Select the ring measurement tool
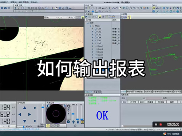Screen dimensions: 182x136 point(39,8)
